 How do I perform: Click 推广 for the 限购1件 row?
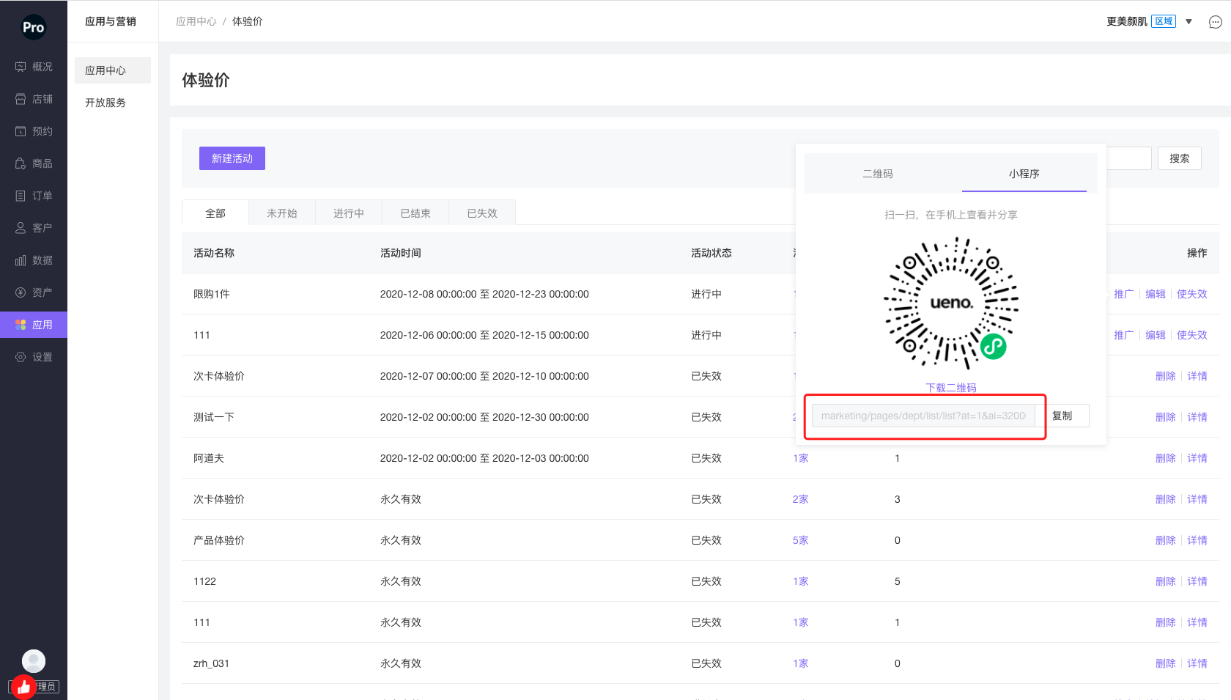pos(1124,294)
